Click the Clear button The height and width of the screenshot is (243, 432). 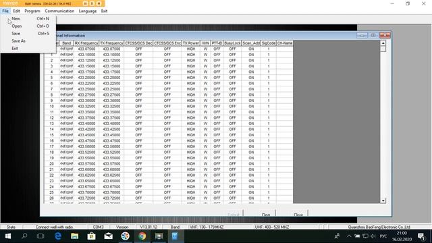265,215
